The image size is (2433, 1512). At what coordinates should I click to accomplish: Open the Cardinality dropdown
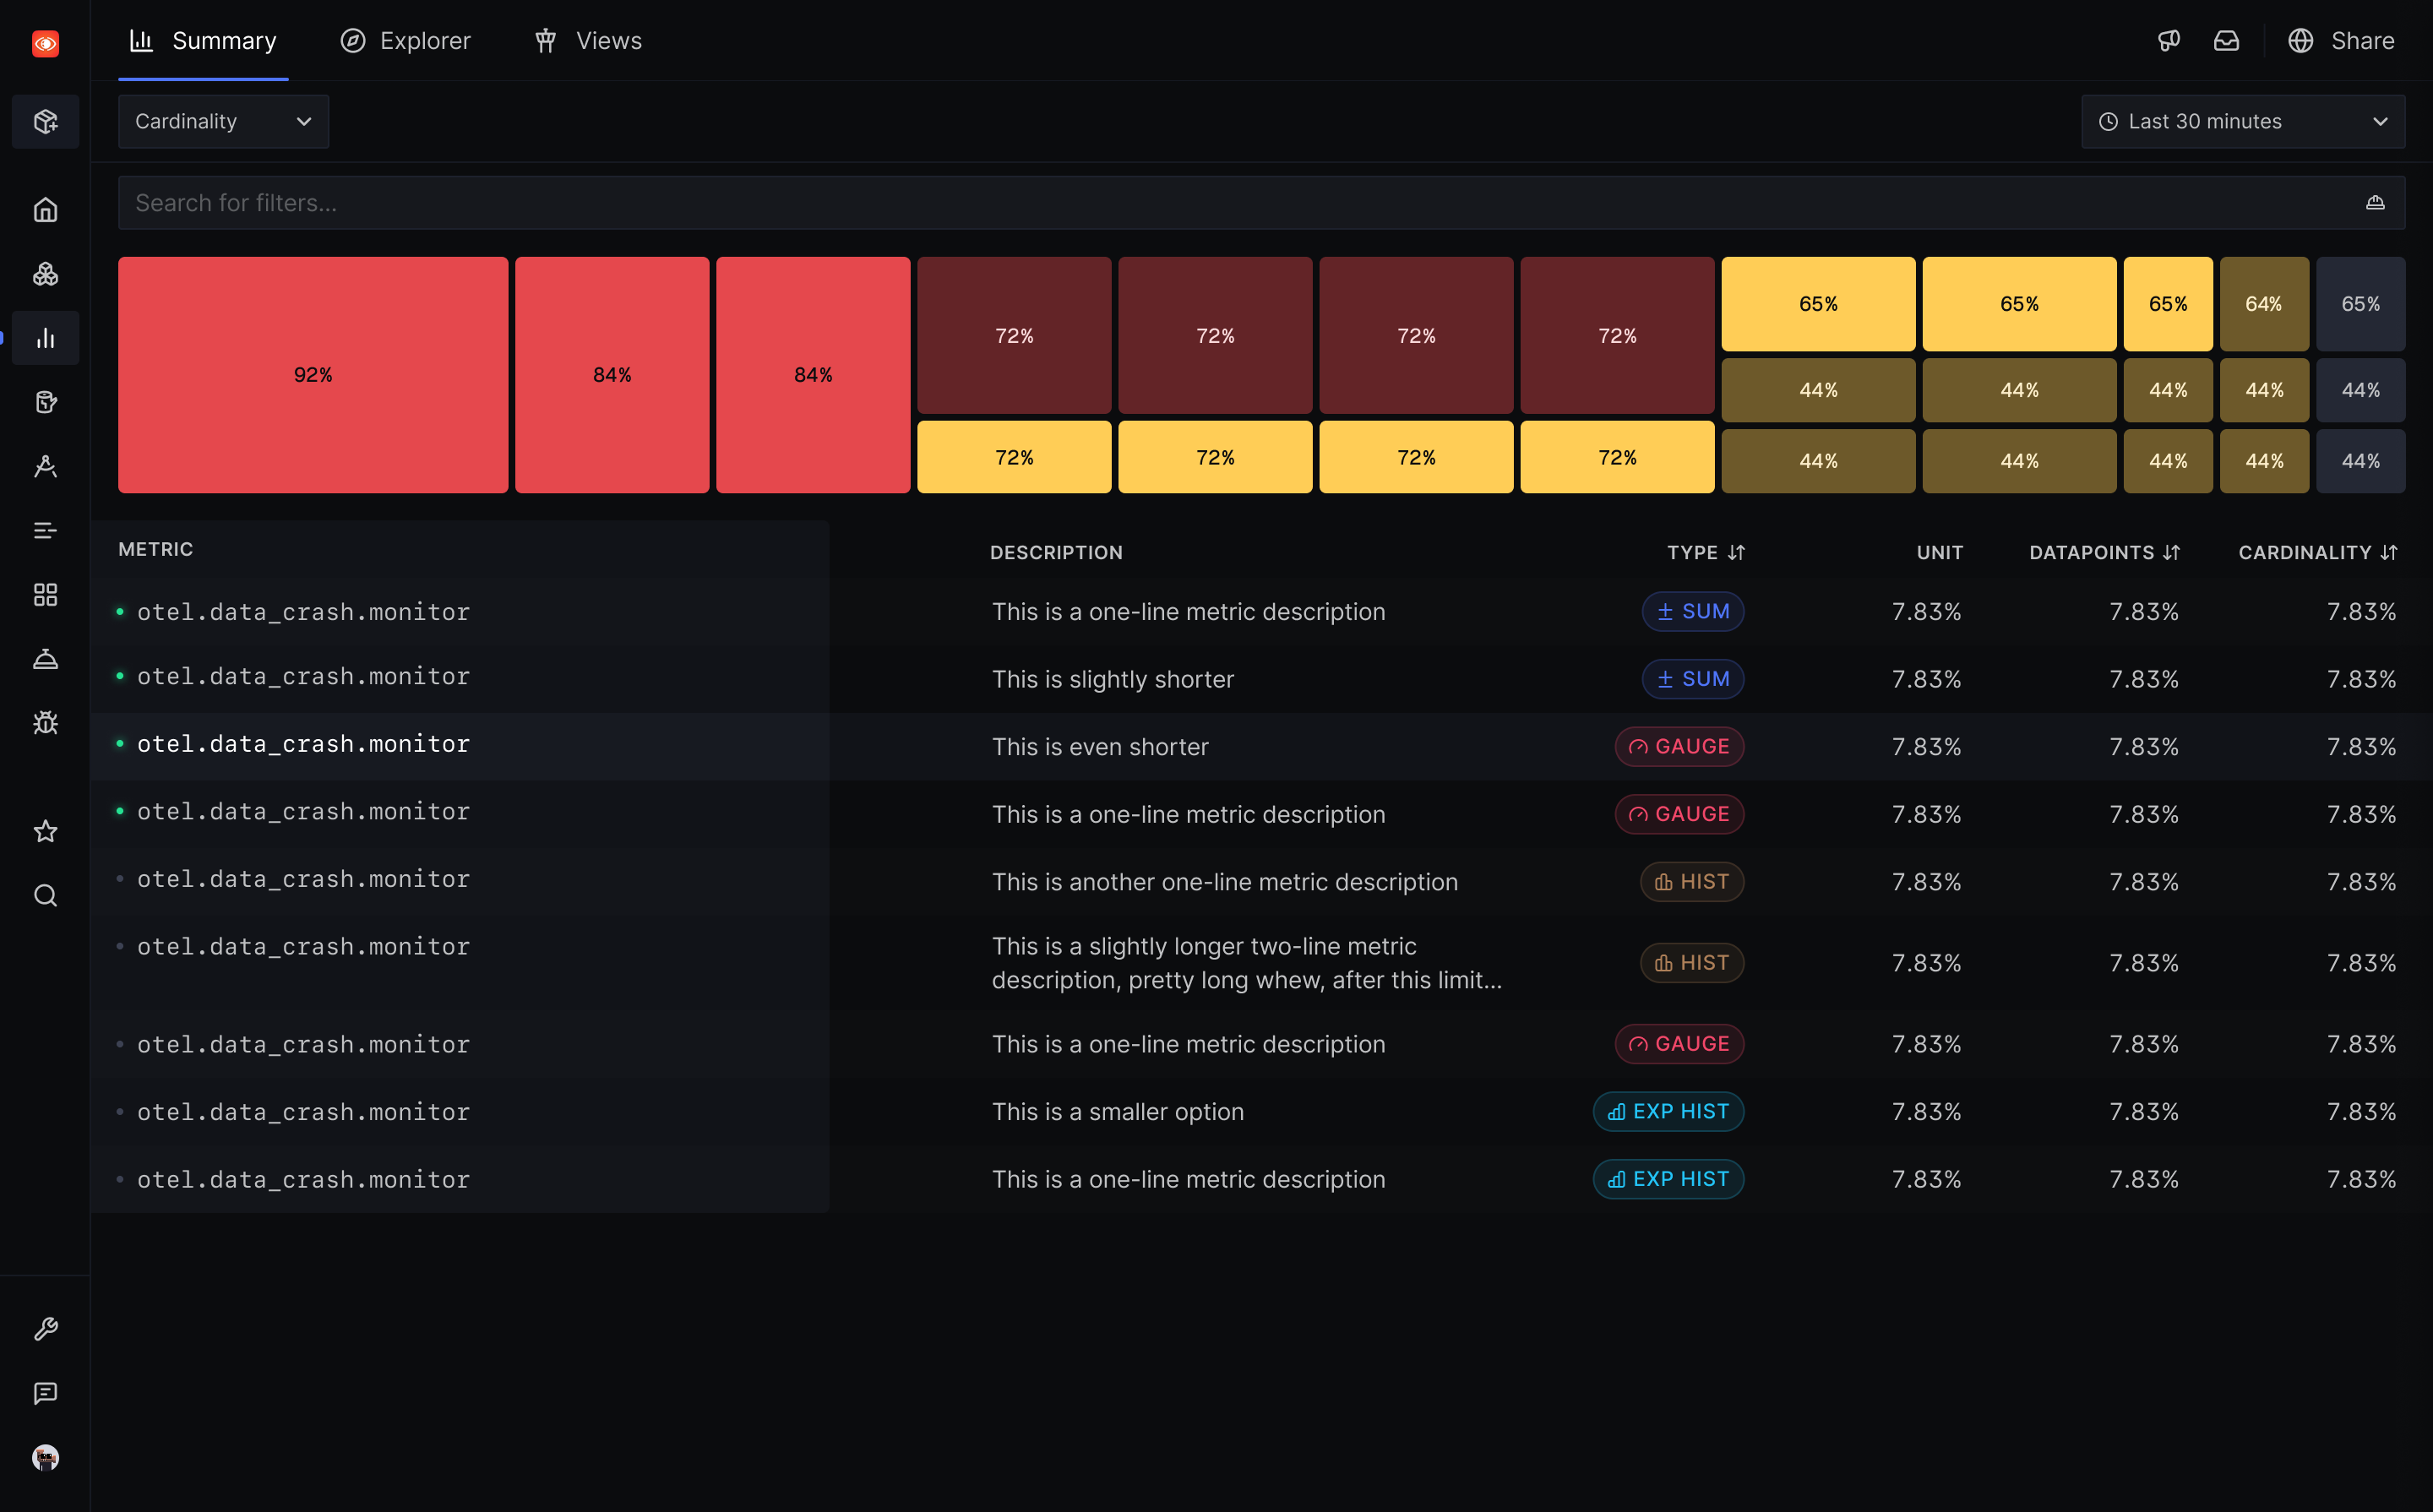[223, 122]
